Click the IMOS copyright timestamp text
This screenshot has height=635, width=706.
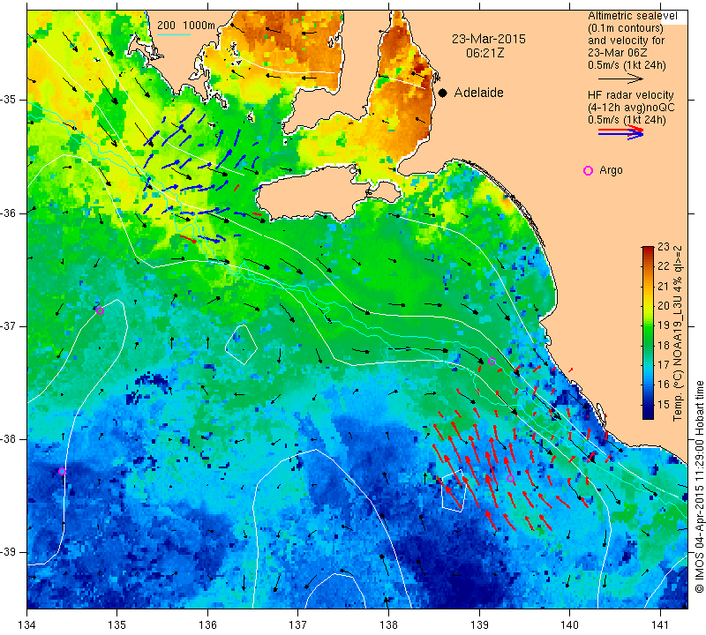pos(699,486)
